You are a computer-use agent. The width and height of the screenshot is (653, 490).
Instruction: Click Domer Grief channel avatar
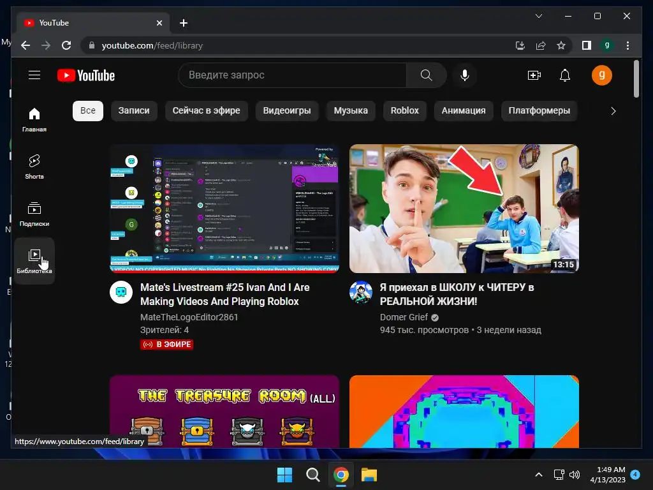361,292
